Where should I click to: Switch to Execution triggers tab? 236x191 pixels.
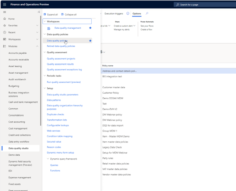(114, 13)
